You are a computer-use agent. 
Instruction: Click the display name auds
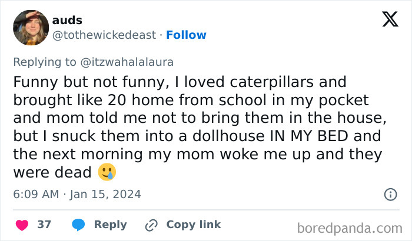tap(67, 21)
